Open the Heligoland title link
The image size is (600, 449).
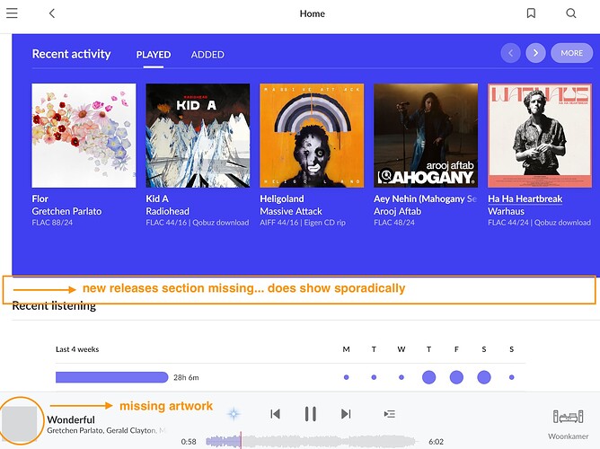pos(282,198)
